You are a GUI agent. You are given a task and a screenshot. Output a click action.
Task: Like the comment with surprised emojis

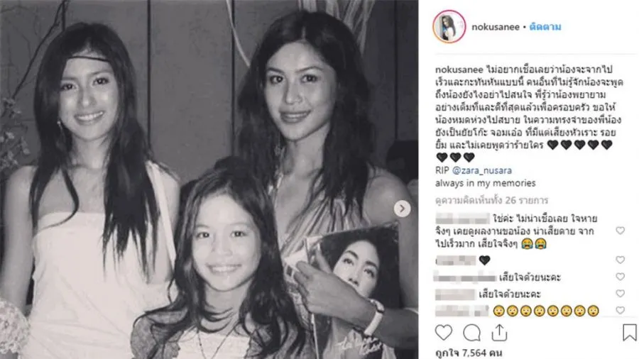click(x=621, y=310)
